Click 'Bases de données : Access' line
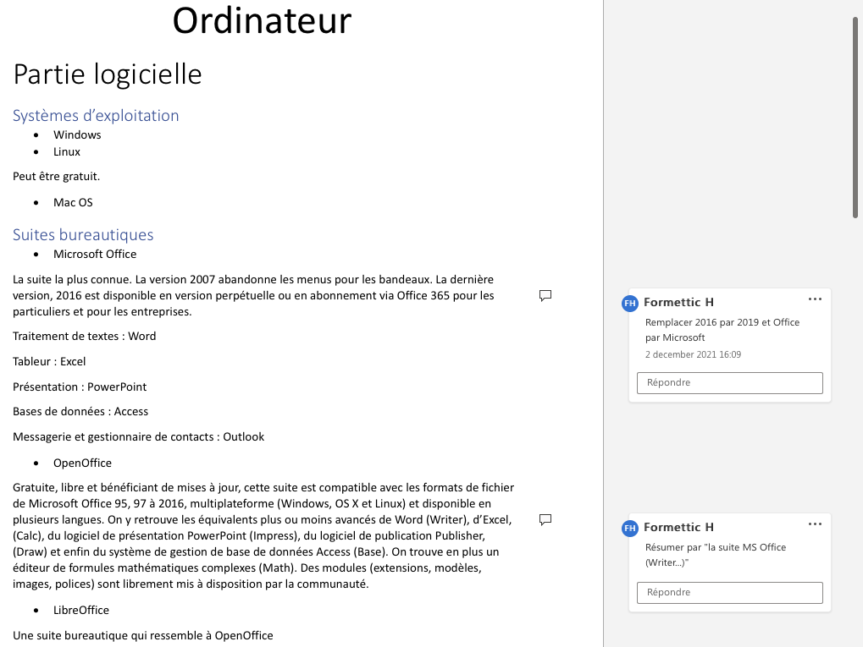 (x=80, y=411)
